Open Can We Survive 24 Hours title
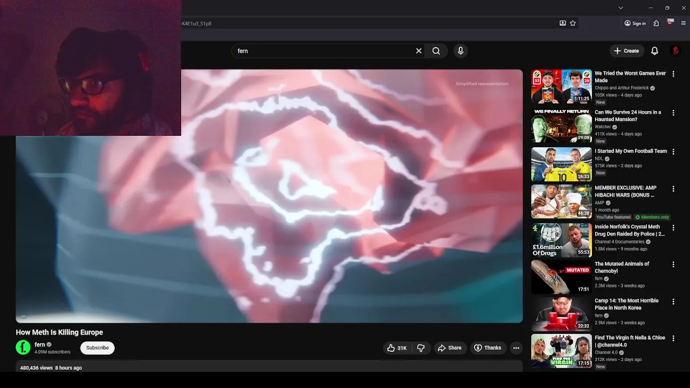This screenshot has height=388, width=690. point(627,116)
